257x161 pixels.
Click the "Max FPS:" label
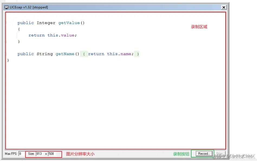coord(11,154)
